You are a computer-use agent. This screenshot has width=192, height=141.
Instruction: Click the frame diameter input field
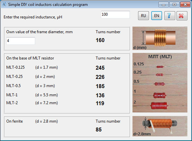tap(21, 41)
